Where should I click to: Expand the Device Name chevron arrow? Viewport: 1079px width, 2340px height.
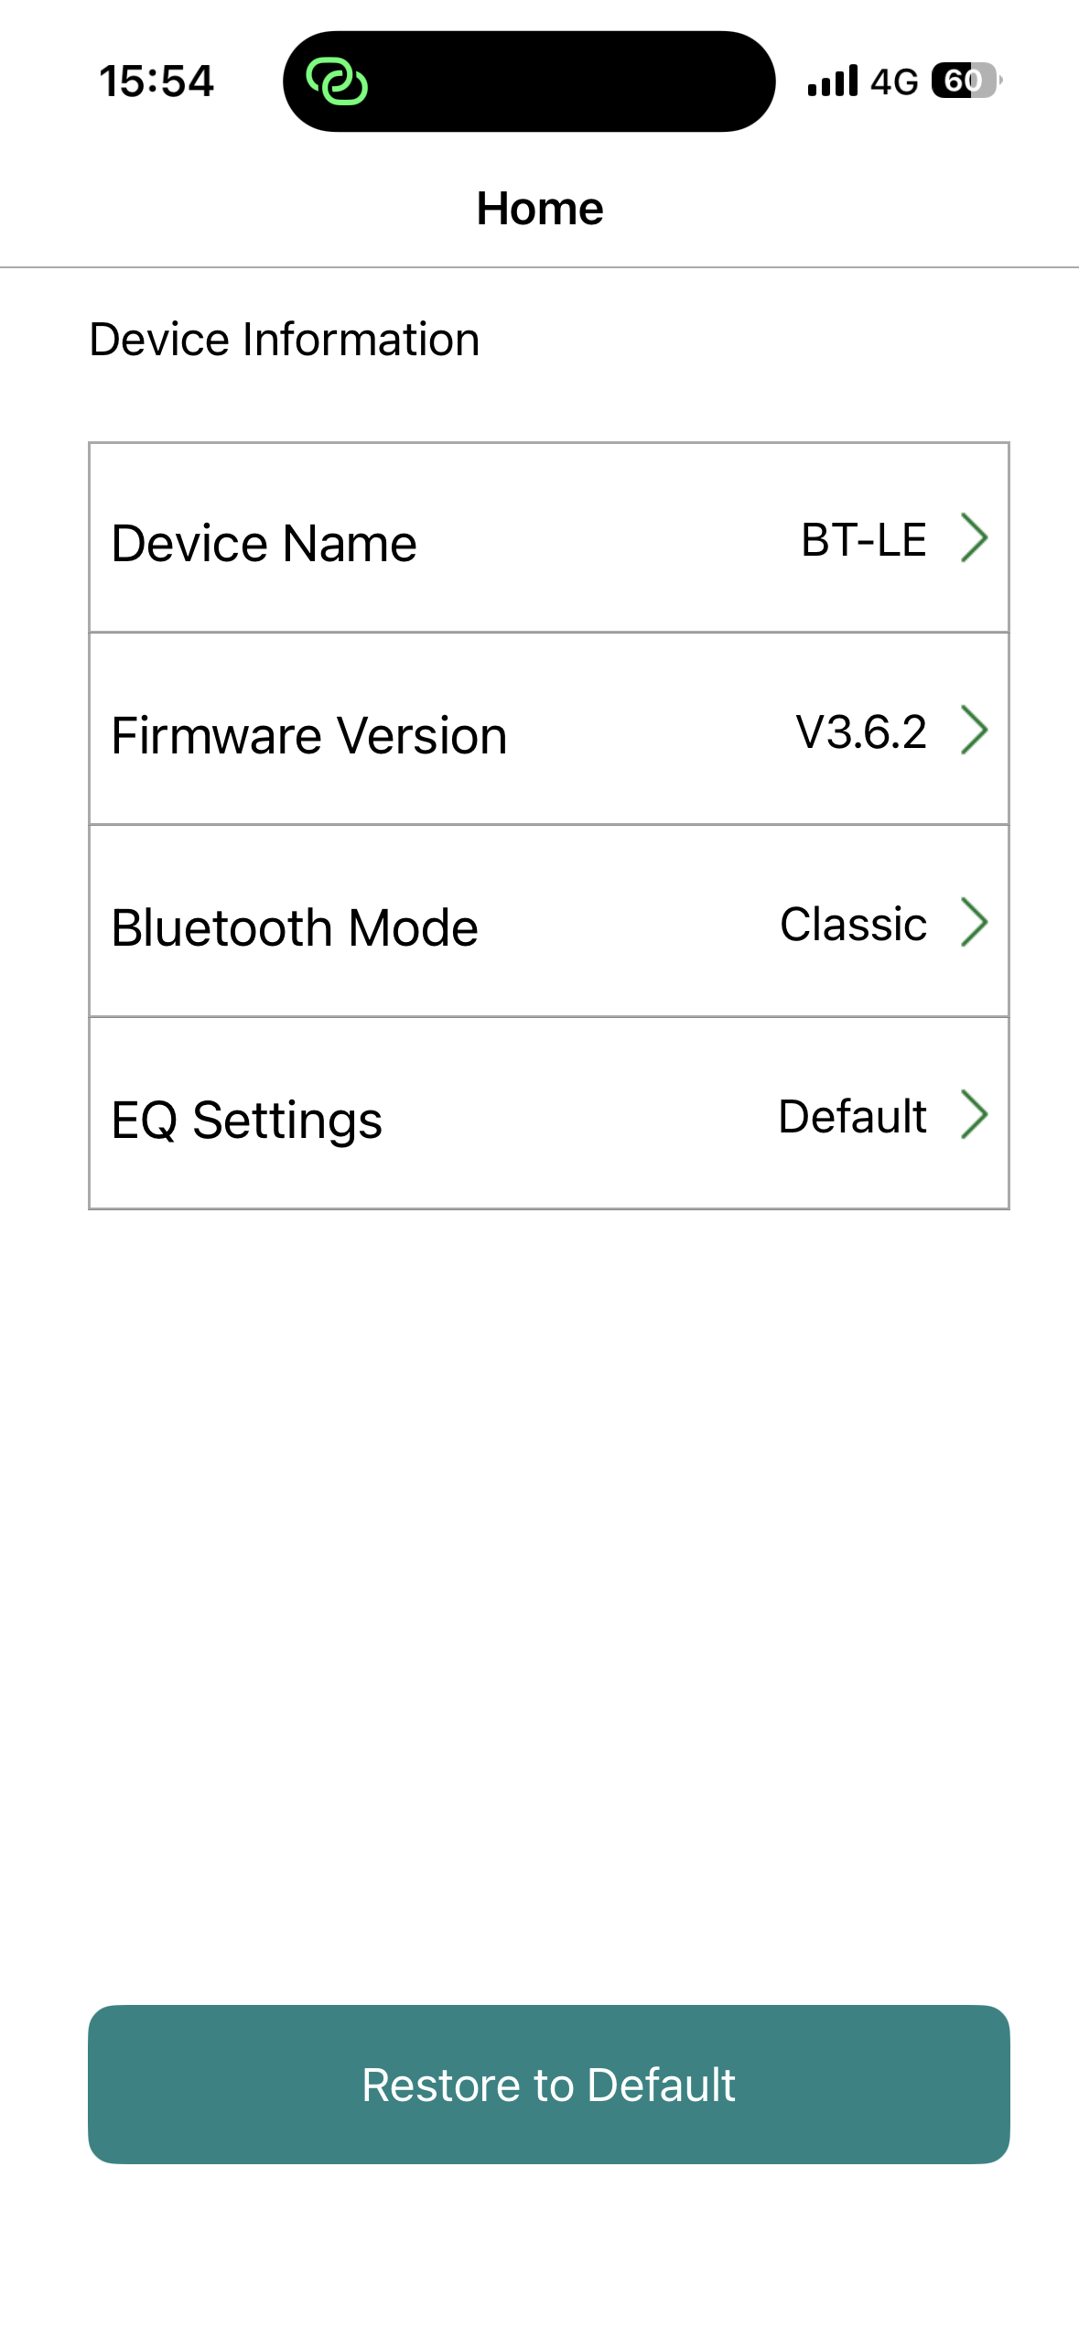point(974,538)
